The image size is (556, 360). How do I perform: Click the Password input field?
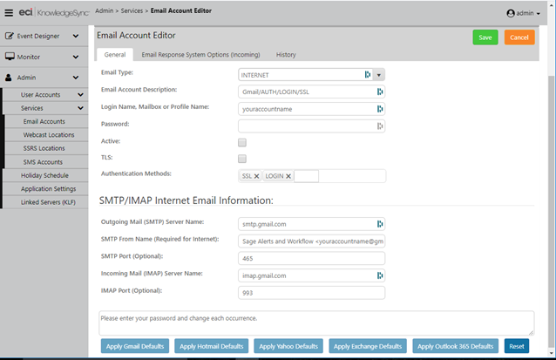point(311,126)
